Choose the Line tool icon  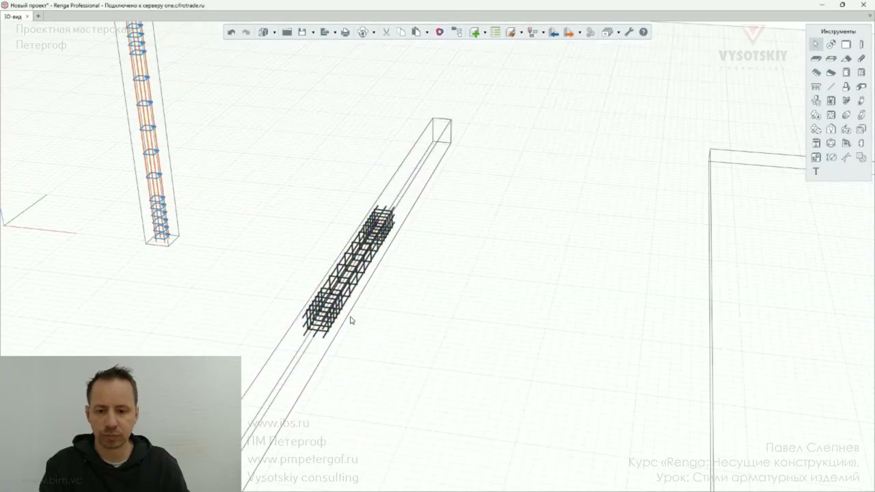(x=831, y=87)
